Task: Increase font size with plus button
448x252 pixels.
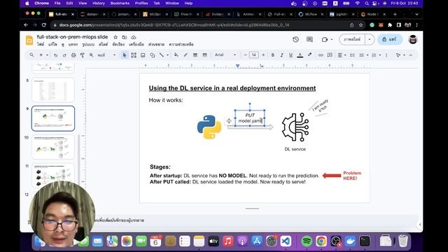Action: [263, 55]
